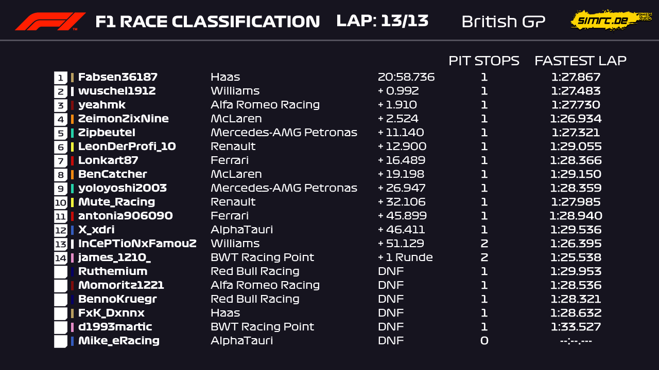The image size is (659, 370).
Task: Click position 14 badge
Action: point(61,258)
